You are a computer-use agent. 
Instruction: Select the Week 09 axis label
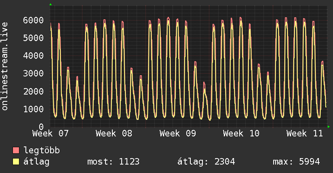(x=177, y=134)
